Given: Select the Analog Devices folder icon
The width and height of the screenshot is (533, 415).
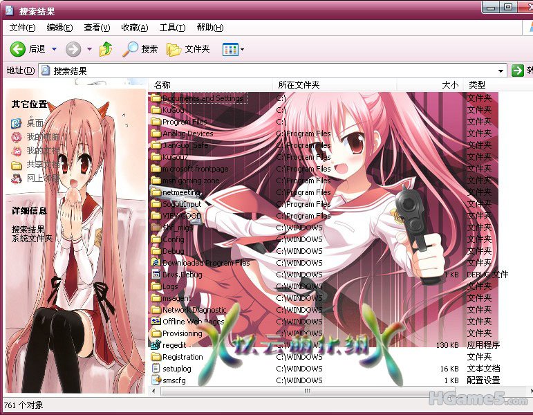Looking at the screenshot, I should tap(156, 133).
